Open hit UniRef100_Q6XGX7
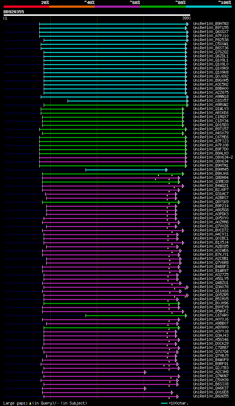235x406 pixels. coord(211,32)
